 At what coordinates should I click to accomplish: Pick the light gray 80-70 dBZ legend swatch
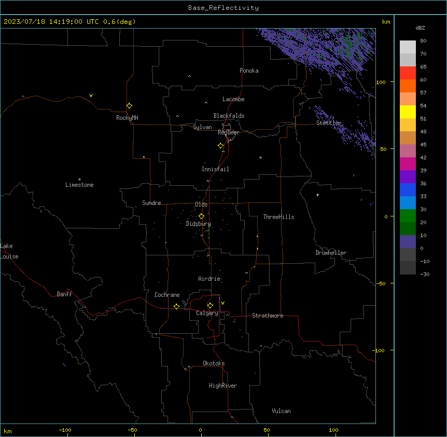coord(408,47)
